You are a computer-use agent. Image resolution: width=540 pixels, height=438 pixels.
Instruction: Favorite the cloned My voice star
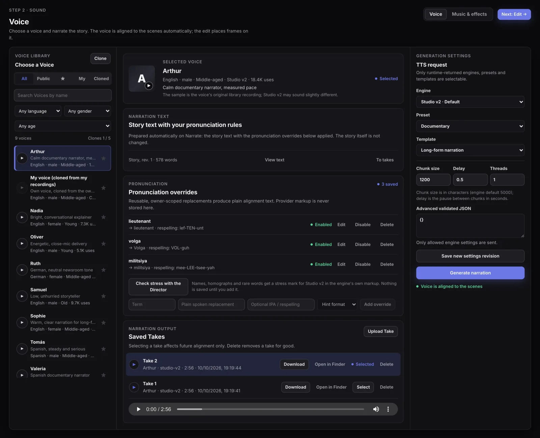(x=104, y=188)
